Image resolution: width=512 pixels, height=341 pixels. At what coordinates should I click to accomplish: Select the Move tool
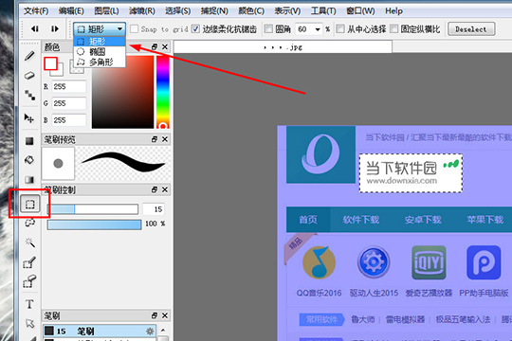click(29, 118)
